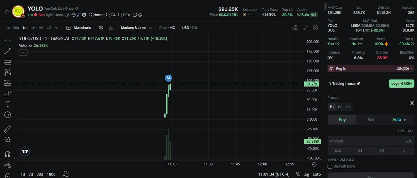Select preset P2
Image resolution: width=417 pixels, height=178 pixels.
340,107
